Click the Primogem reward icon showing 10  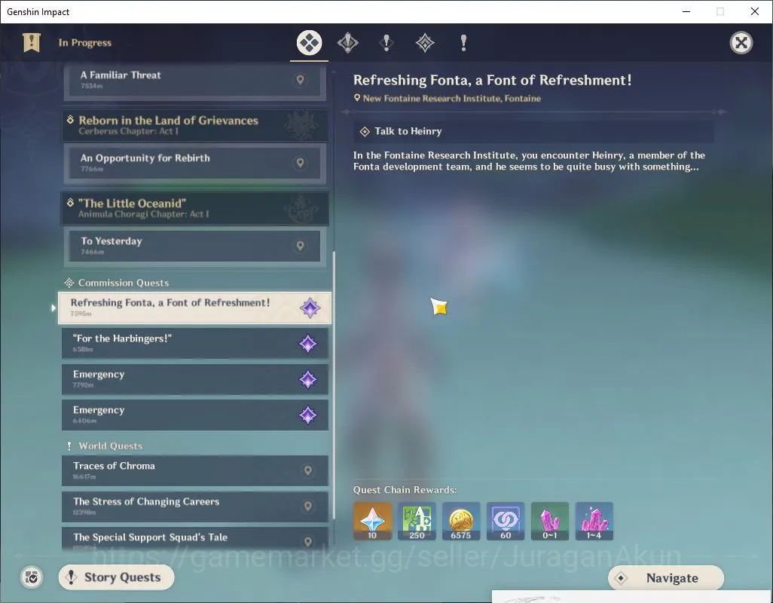point(372,521)
